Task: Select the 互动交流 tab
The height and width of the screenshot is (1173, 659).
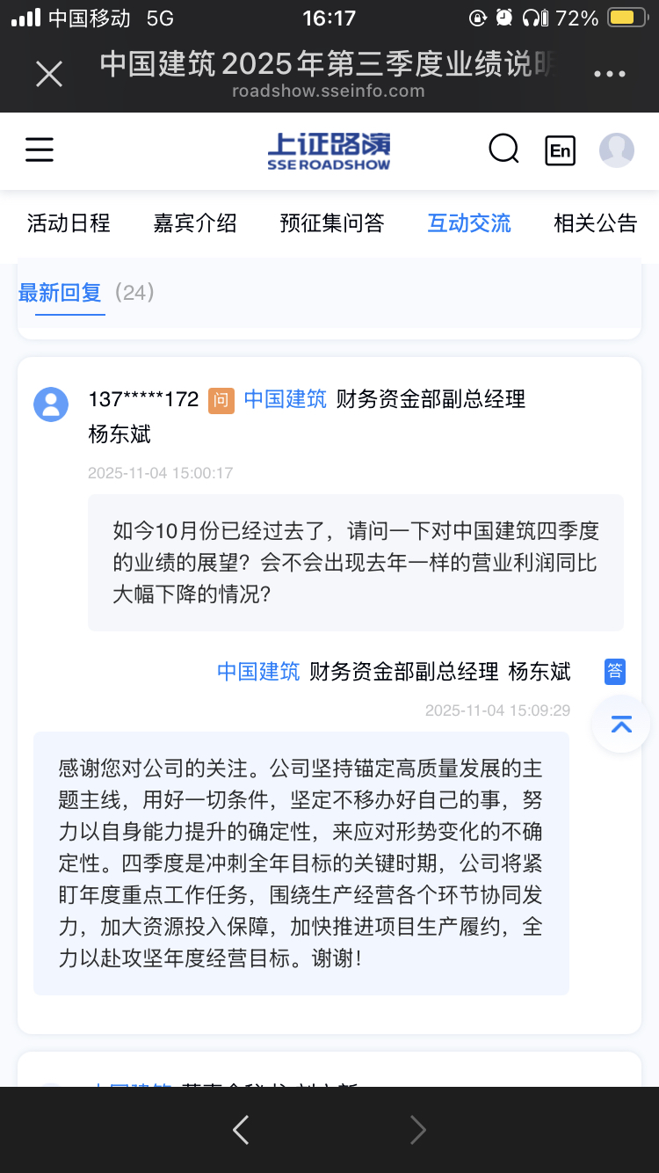Action: click(x=469, y=223)
